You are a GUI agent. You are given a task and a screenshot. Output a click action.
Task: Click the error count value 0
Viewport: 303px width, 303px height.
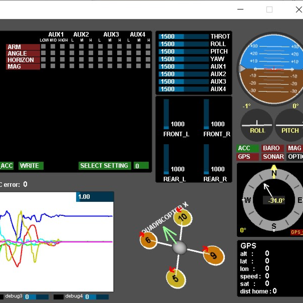(25, 184)
